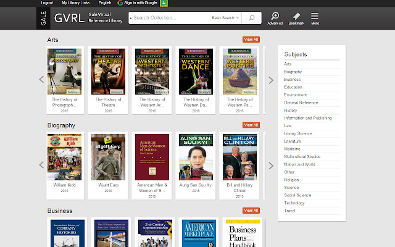The image size is (395, 247).
Task: Open the Company Histories book cover
Action: (x=67, y=233)
